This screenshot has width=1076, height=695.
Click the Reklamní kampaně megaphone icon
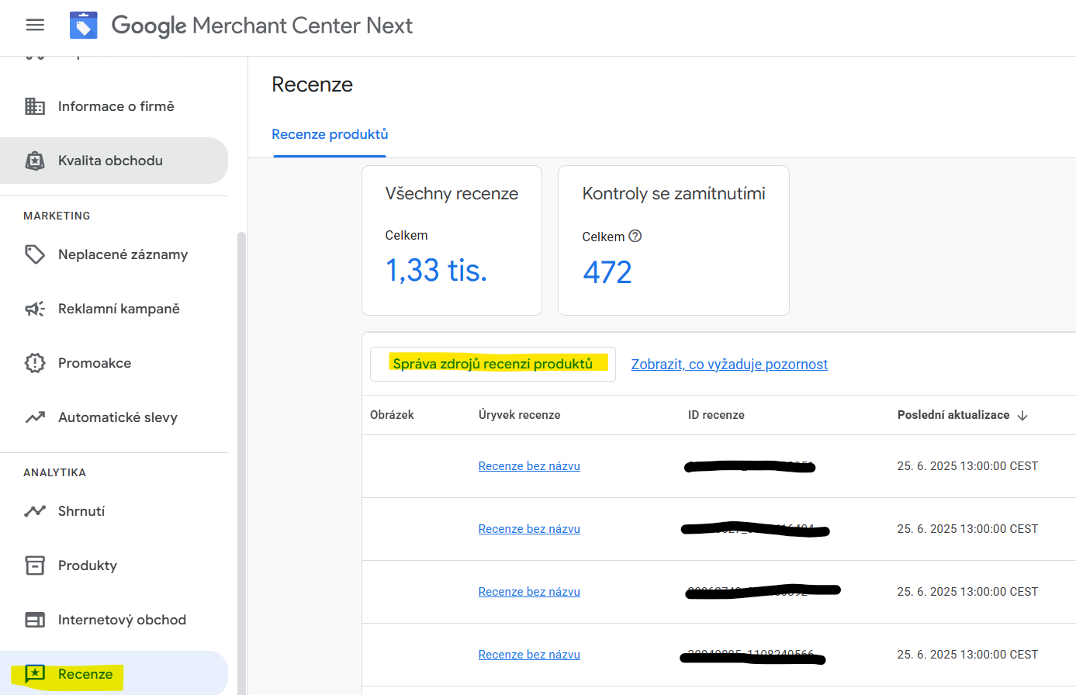[x=35, y=309]
